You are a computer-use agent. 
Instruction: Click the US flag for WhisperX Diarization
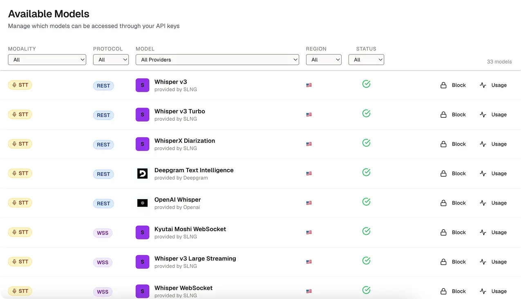[309, 144]
